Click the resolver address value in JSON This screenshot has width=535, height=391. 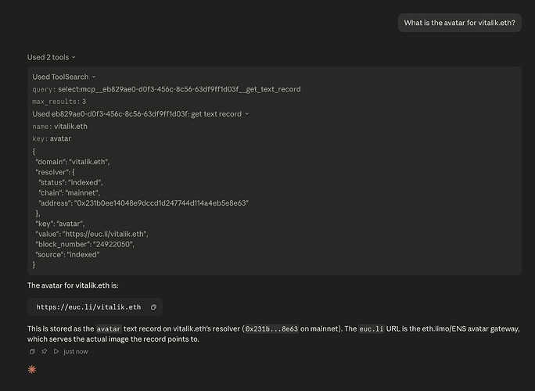click(x=161, y=203)
